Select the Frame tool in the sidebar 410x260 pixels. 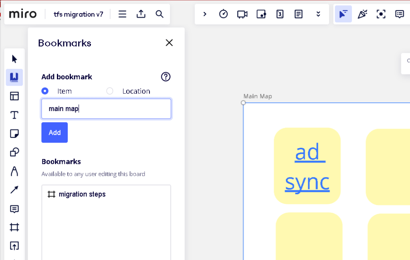pyautogui.click(x=14, y=227)
